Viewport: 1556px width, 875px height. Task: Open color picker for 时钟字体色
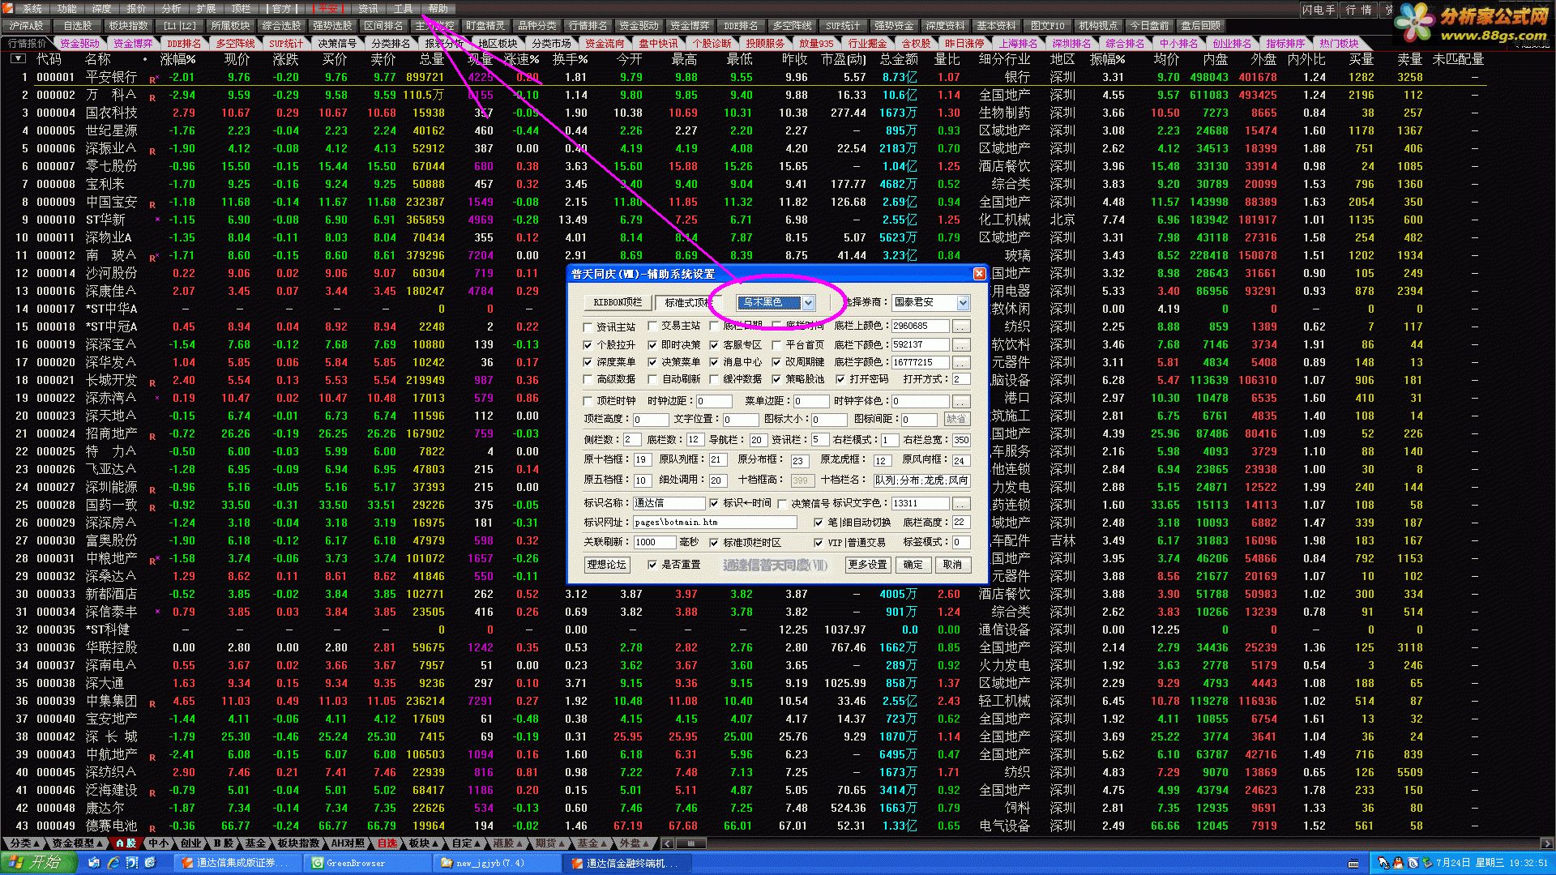pyautogui.click(x=961, y=401)
